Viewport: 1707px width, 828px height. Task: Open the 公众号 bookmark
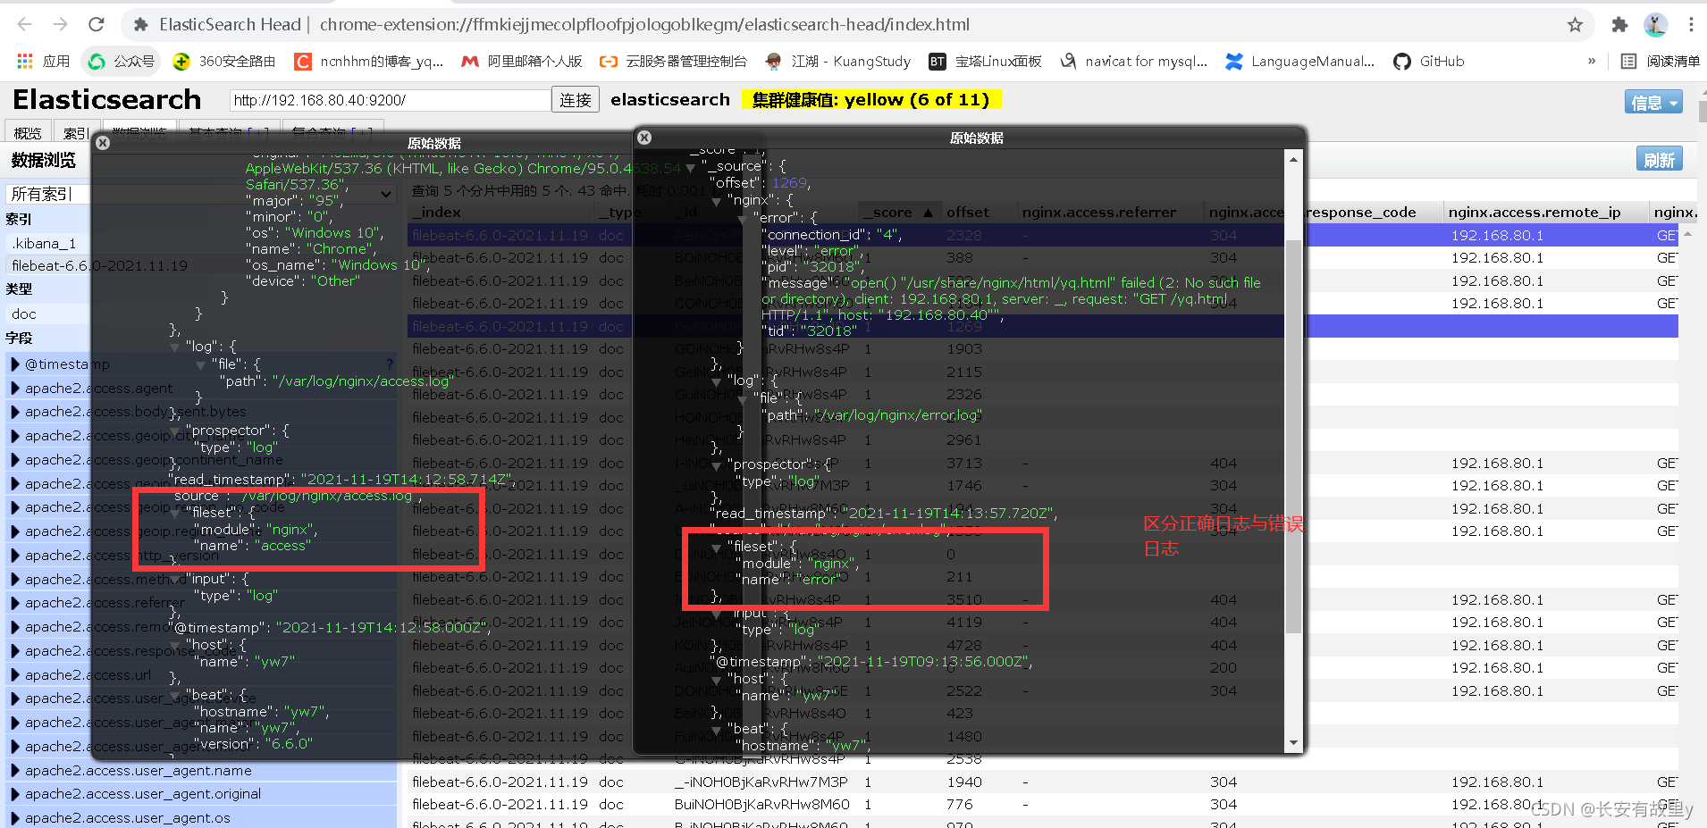point(121,61)
